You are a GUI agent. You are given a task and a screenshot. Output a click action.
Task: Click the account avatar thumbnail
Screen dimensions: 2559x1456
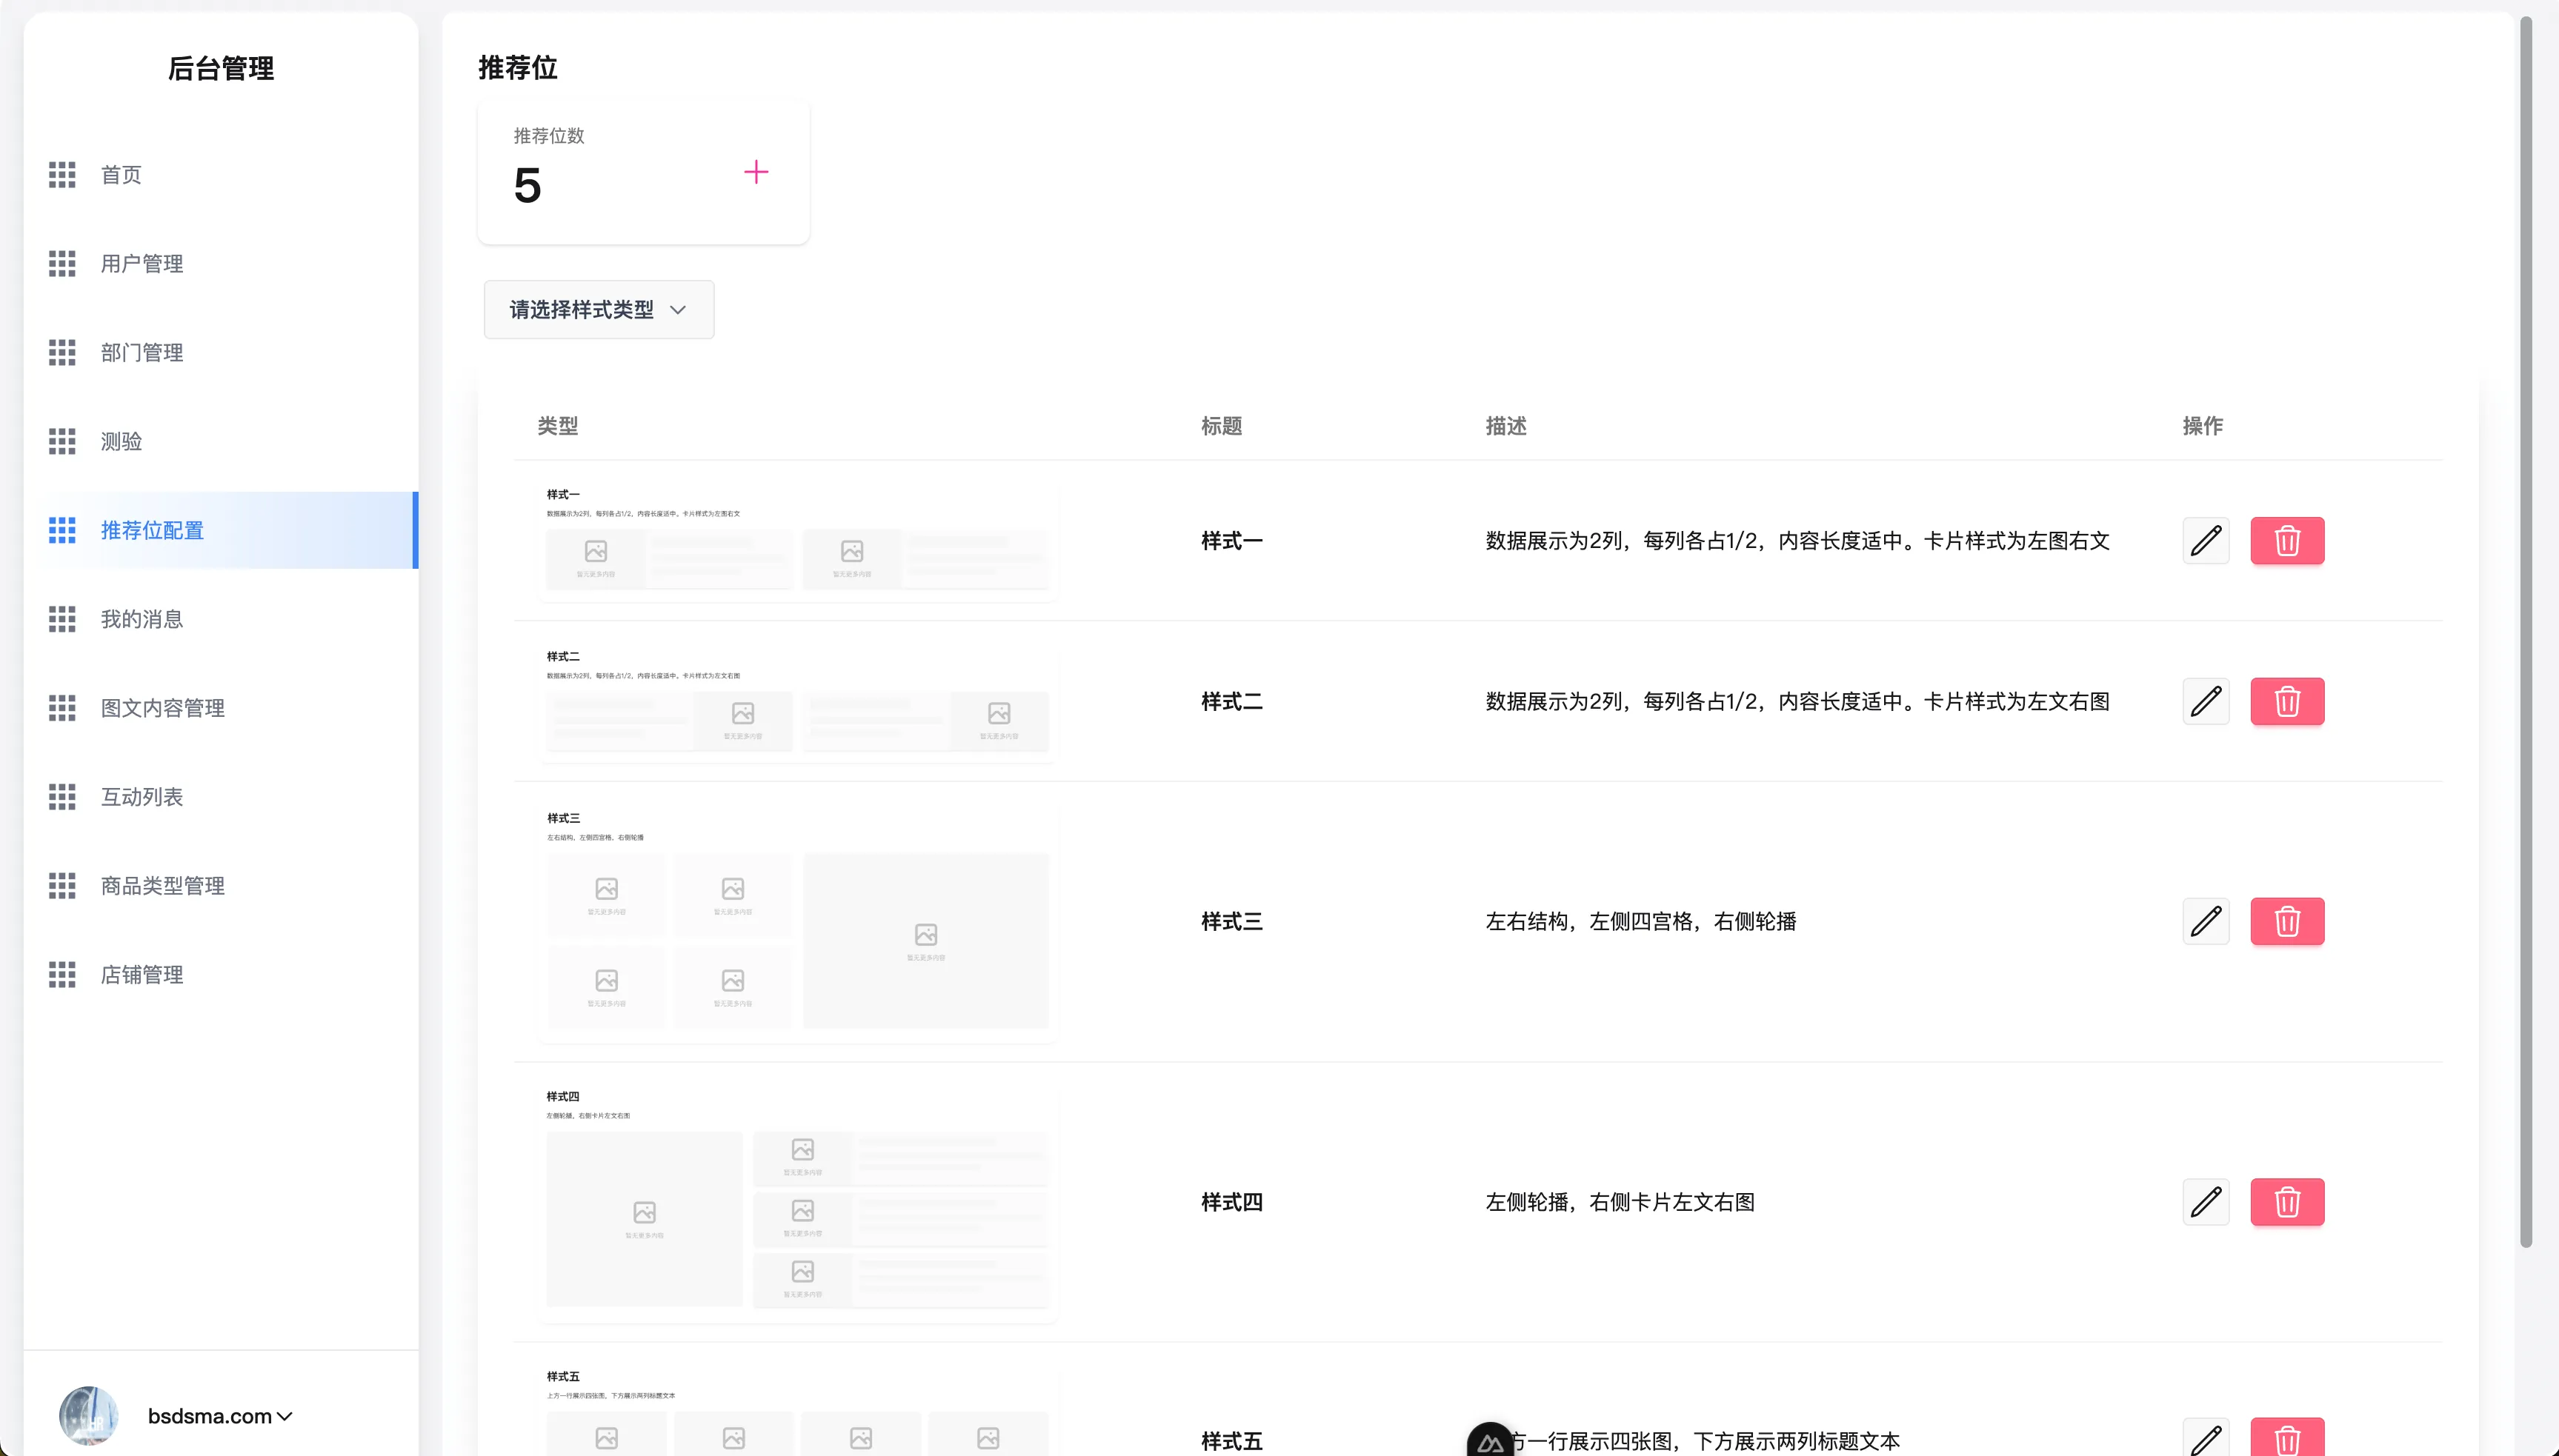pyautogui.click(x=88, y=1415)
